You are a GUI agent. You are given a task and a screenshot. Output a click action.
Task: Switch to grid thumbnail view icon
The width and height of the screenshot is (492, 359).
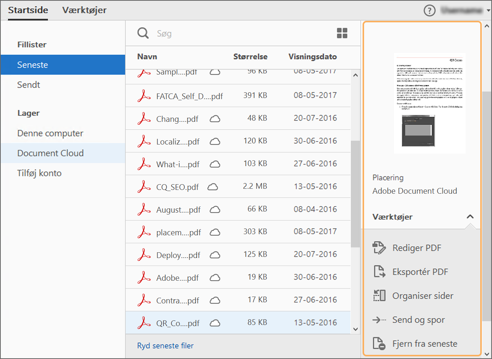coord(342,33)
